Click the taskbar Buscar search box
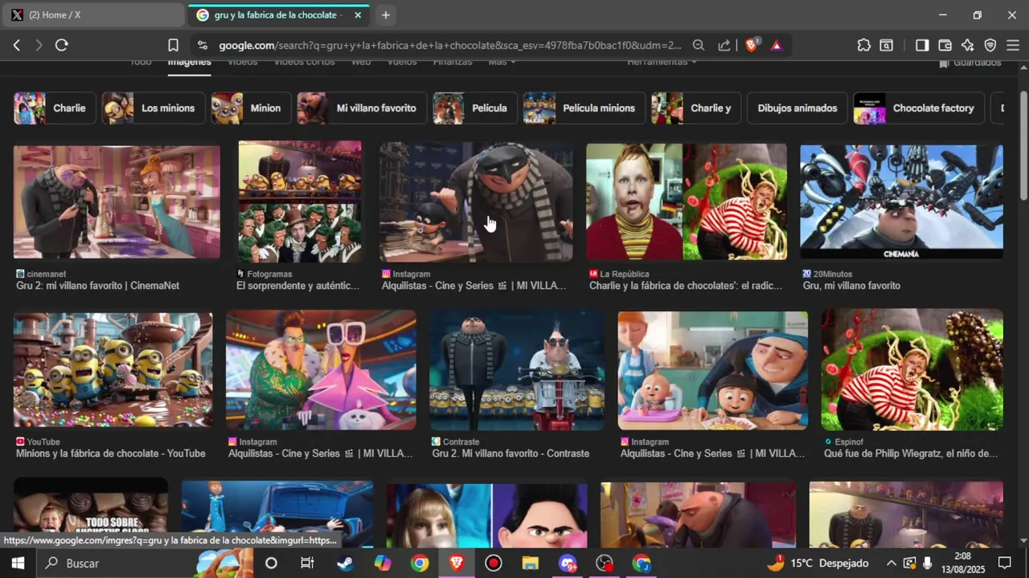Image resolution: width=1029 pixels, height=578 pixels. 145,563
